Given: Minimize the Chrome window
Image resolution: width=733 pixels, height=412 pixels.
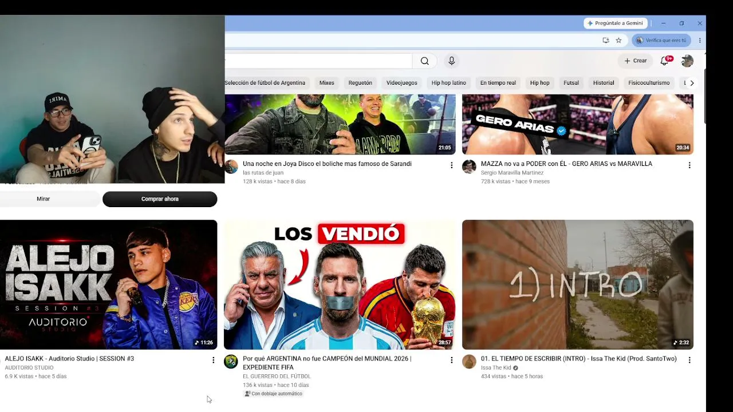Looking at the screenshot, I should [x=663, y=23].
